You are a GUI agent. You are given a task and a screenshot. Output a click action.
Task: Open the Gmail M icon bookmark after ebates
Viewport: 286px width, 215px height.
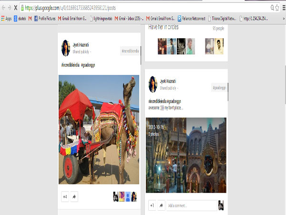click(30, 19)
